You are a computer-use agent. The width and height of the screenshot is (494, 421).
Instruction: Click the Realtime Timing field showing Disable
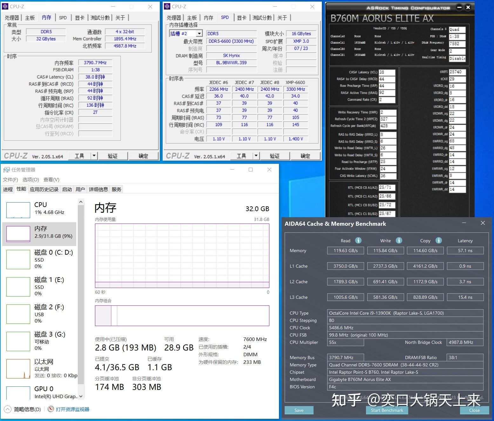[457, 58]
